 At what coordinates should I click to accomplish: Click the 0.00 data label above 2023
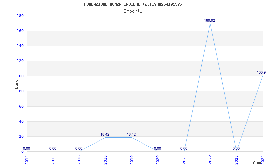point(236,148)
